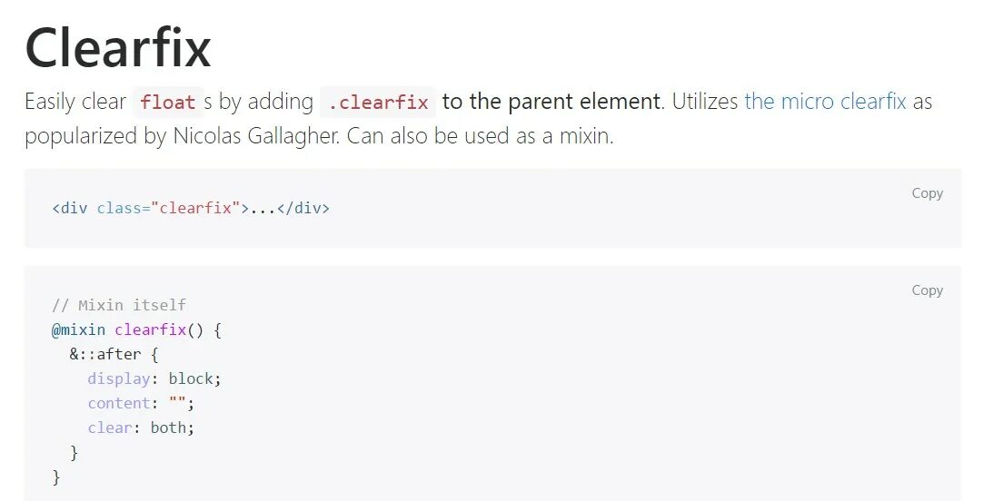Image resolution: width=983 pixels, height=501 pixels.
Task: Copy the SCSS mixin code block
Action: click(x=927, y=290)
